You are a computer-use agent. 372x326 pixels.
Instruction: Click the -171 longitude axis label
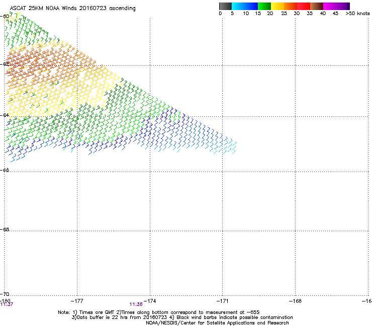pyautogui.click(x=222, y=301)
